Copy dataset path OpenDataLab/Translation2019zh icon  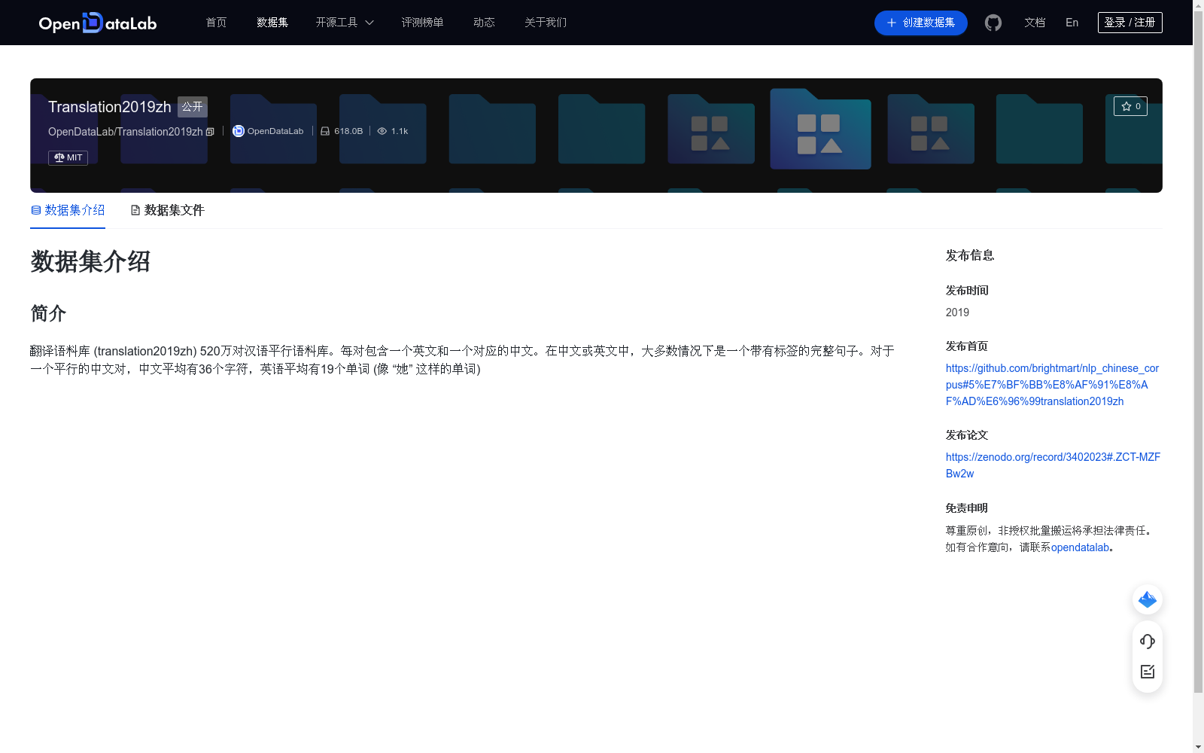click(210, 132)
